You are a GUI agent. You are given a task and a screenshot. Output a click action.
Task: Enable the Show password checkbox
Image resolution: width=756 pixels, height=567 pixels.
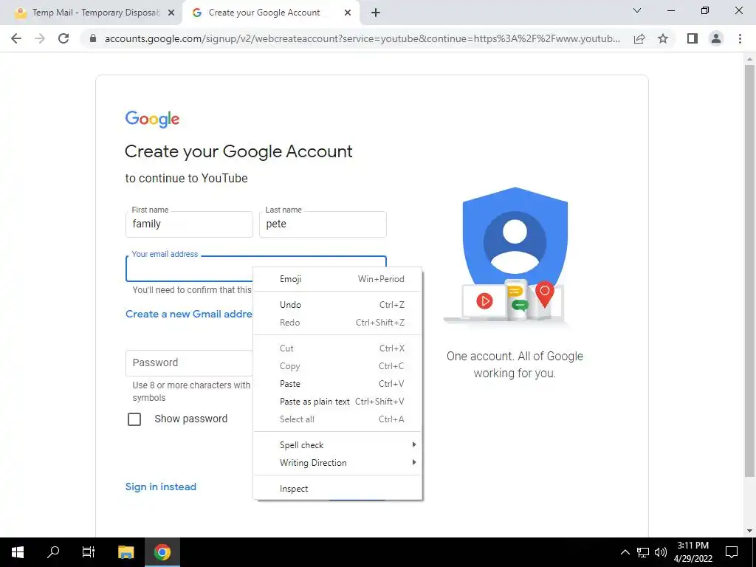coord(134,419)
